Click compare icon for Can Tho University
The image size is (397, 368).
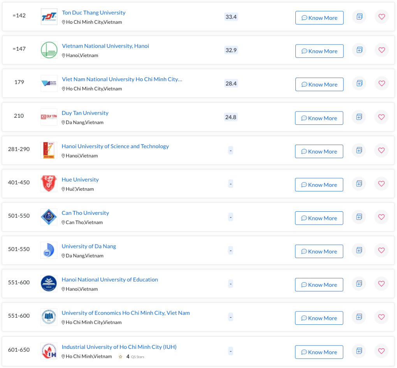(359, 217)
